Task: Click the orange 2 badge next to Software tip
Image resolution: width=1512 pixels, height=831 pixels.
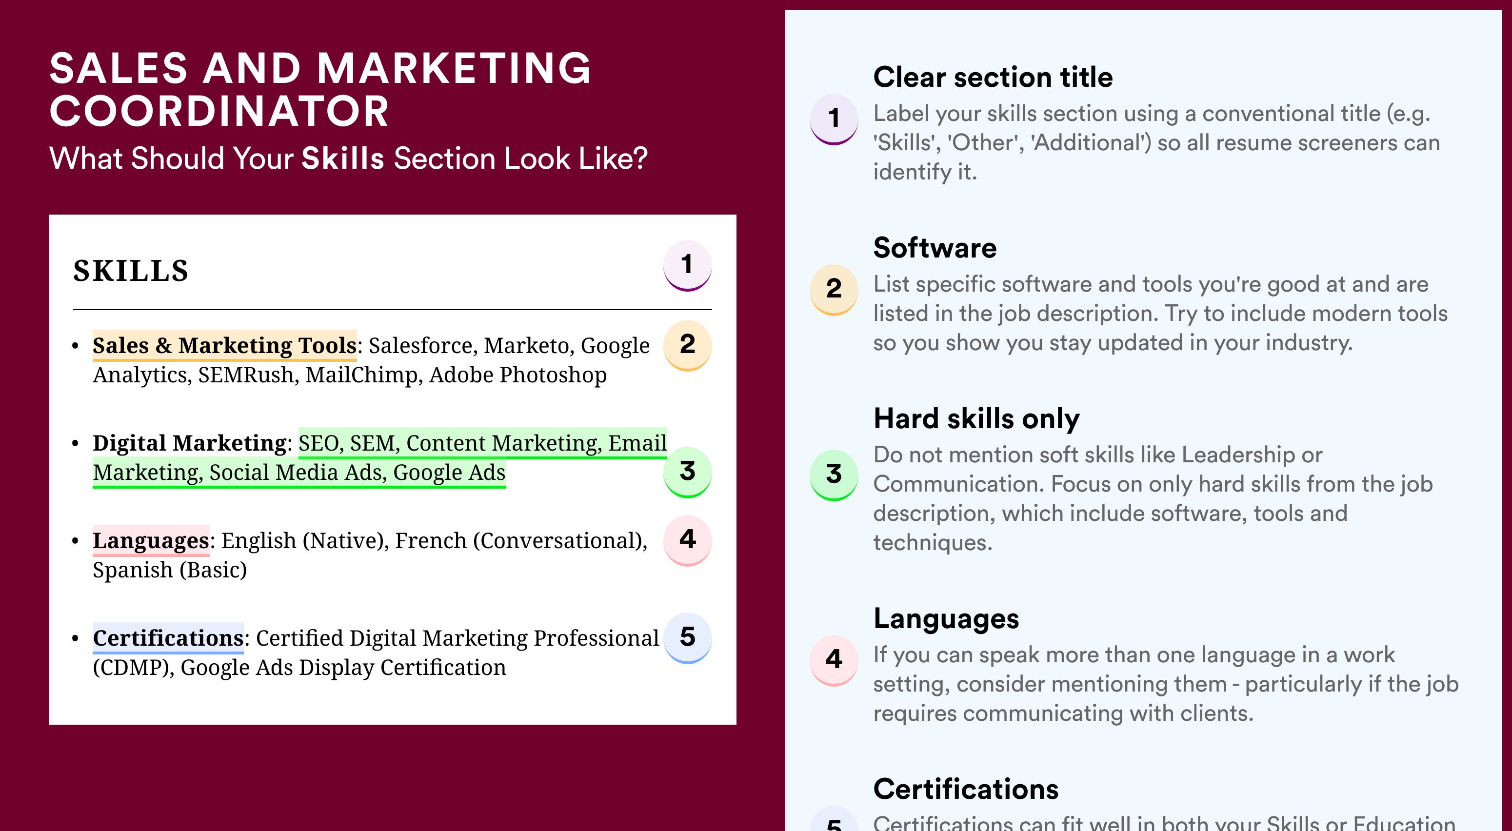Action: point(834,290)
